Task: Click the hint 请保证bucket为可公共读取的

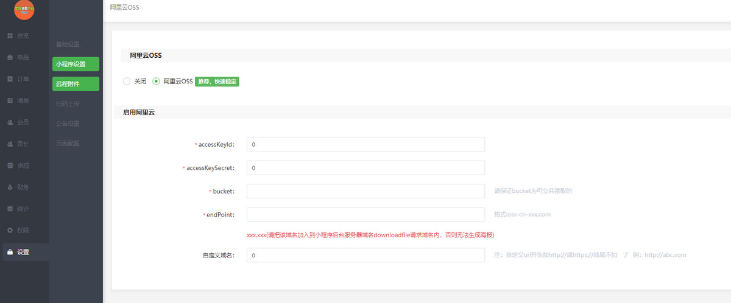Action: pos(533,190)
